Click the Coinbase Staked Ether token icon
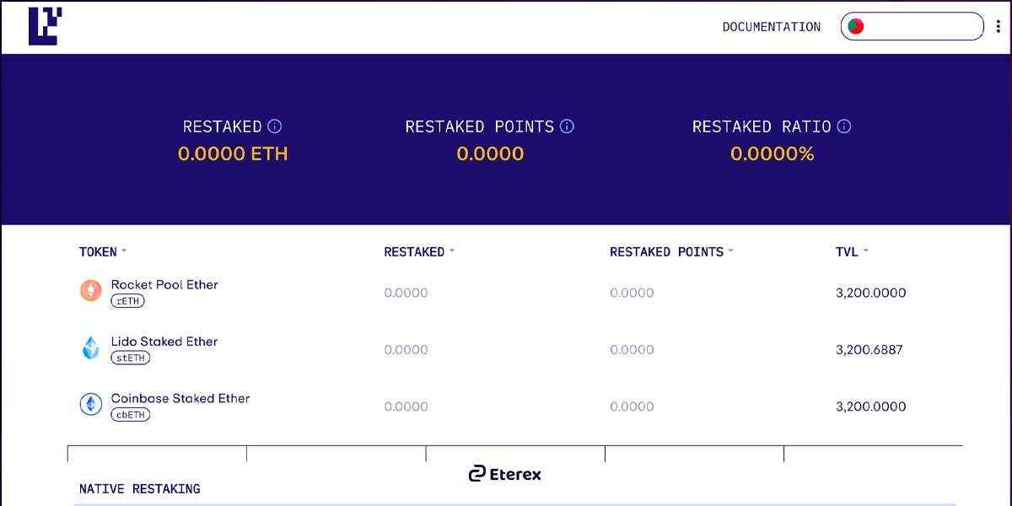This screenshot has width=1012, height=506. (x=90, y=405)
